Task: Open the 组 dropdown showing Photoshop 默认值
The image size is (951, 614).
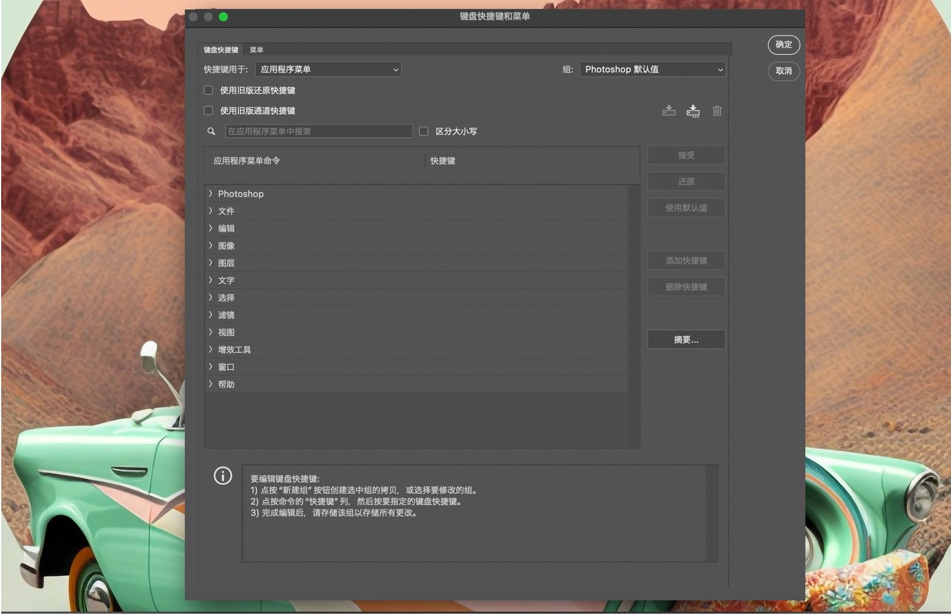Action: 652,69
